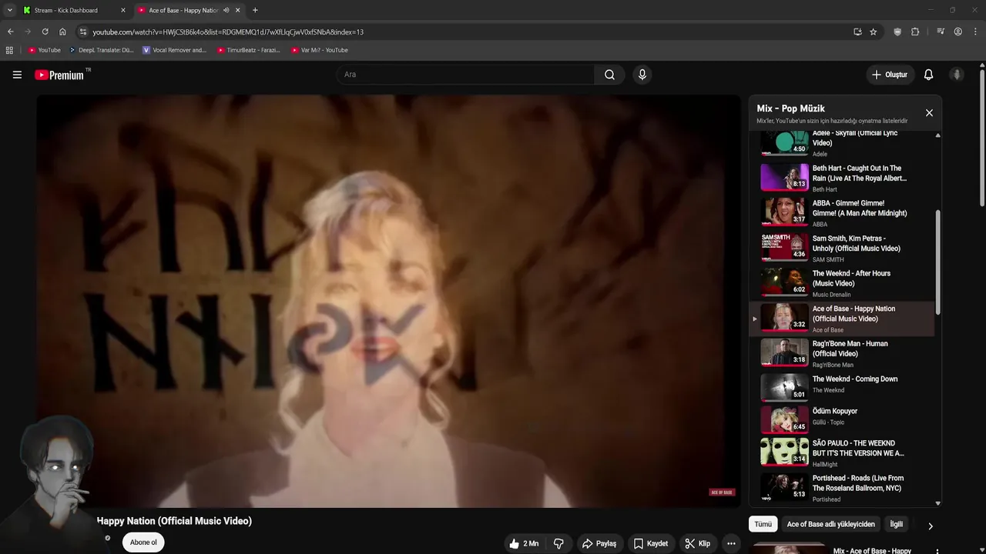Like the video with thumbs up
Viewport: 986px width, 554px height.
tap(523, 543)
